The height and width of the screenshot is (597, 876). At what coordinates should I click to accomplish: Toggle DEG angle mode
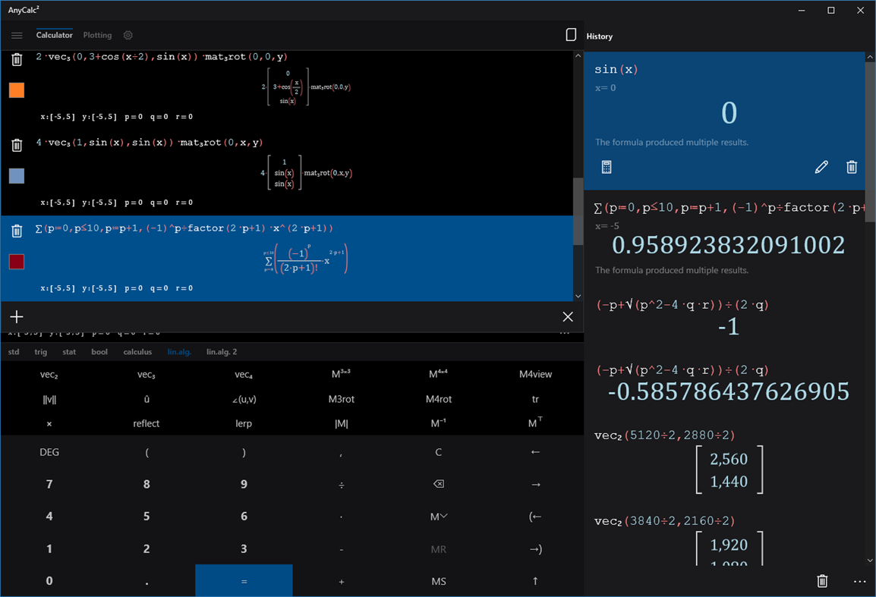[x=49, y=451]
